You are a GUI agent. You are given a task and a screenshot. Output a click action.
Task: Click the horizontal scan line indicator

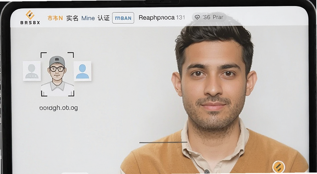pyautogui.click(x=163, y=142)
